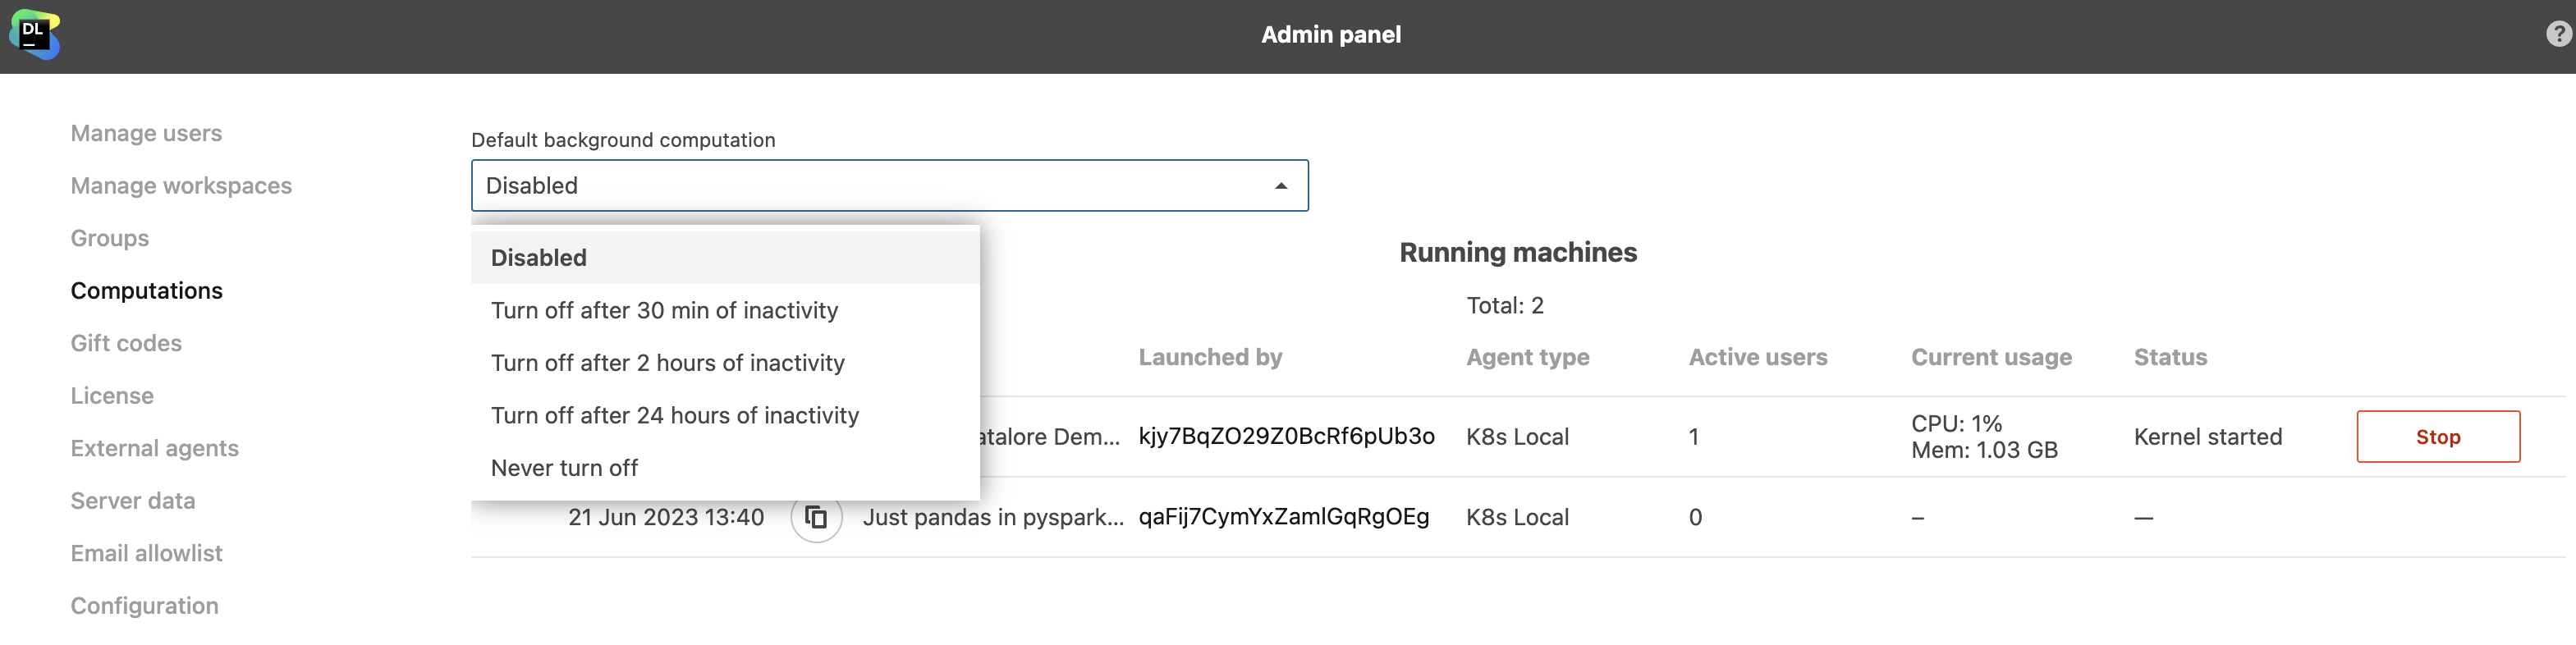This screenshot has height=645, width=2576.
Task: Choose the Never turn off option
Action: point(564,468)
